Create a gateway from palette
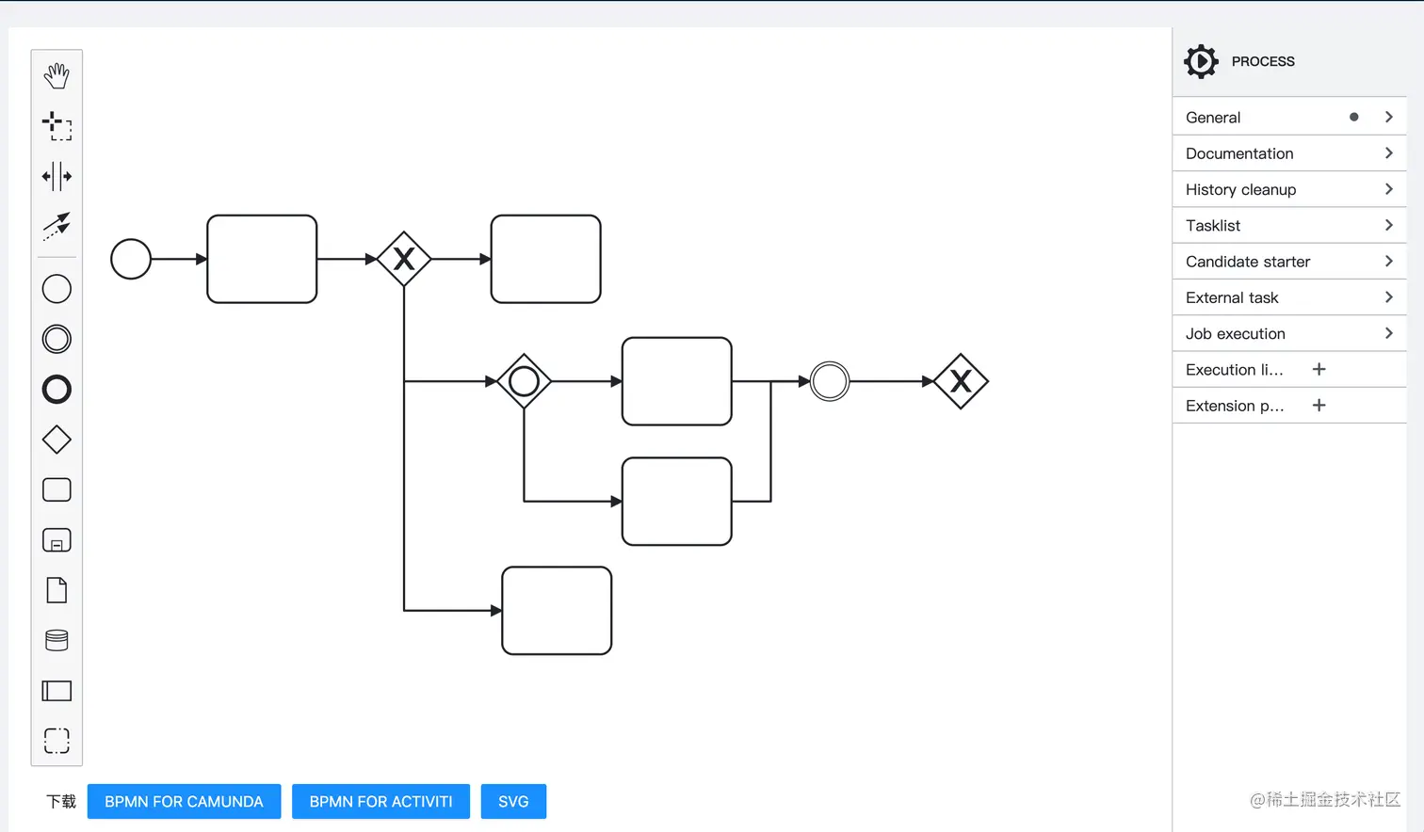Screen dimensions: 1424x832 (x=57, y=440)
